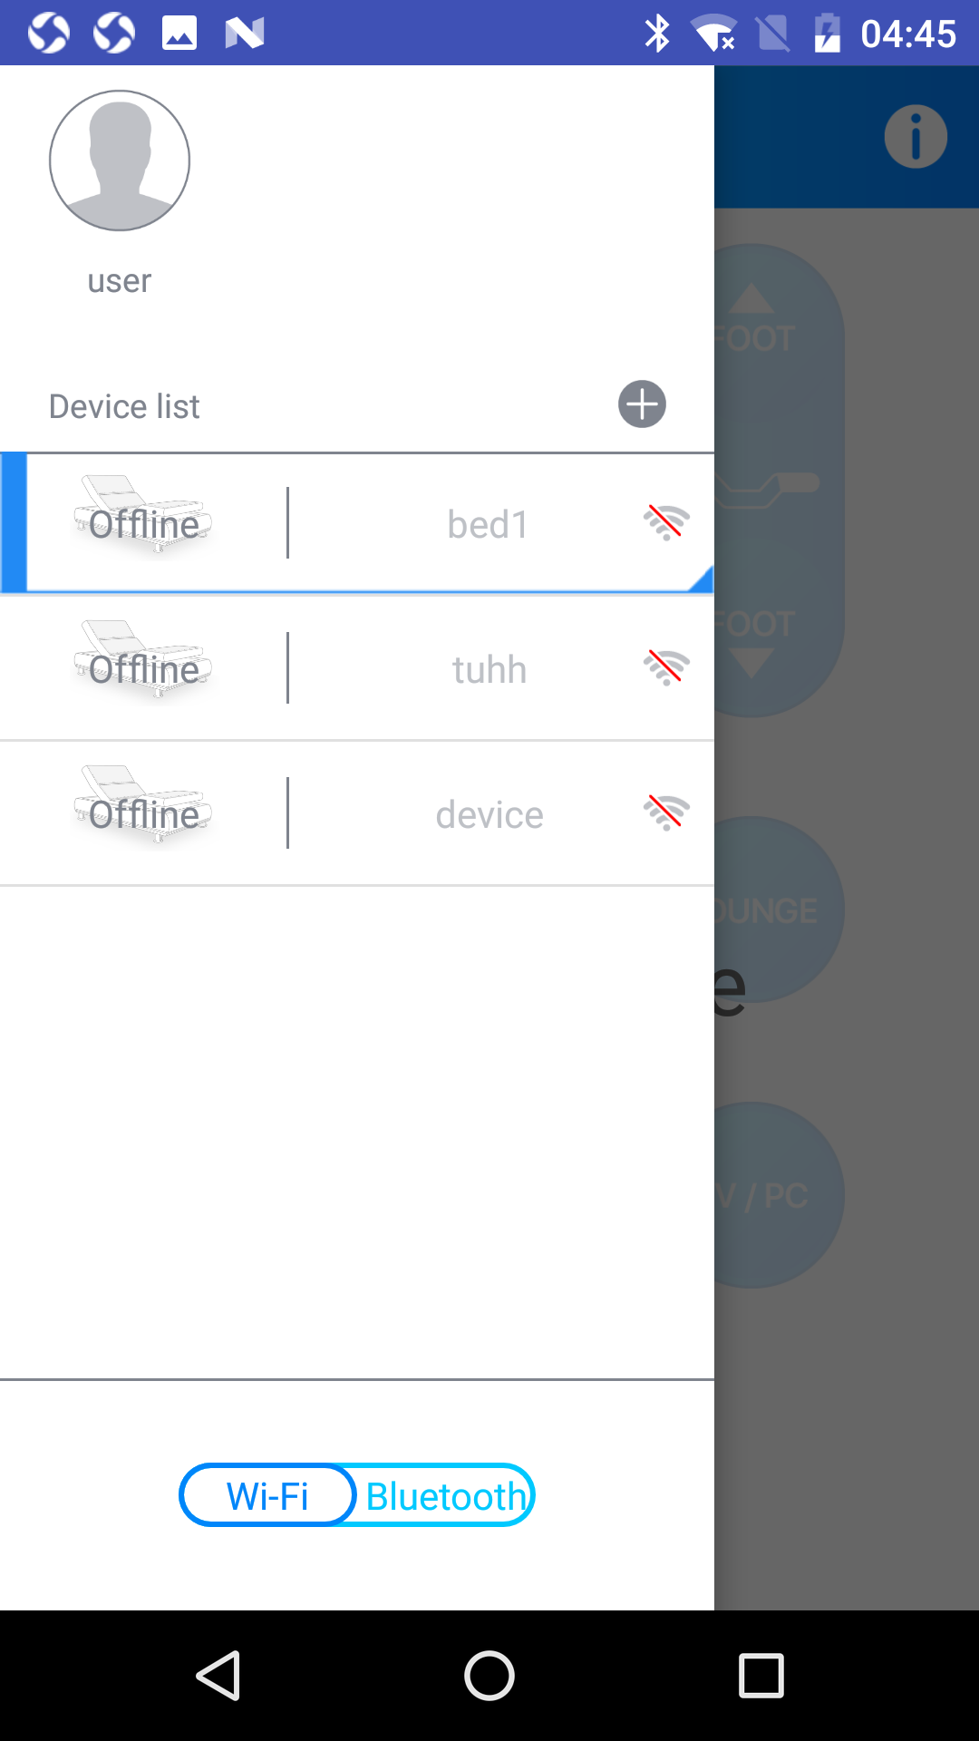
Task: Tap the user name label
Action: pyautogui.click(x=120, y=281)
